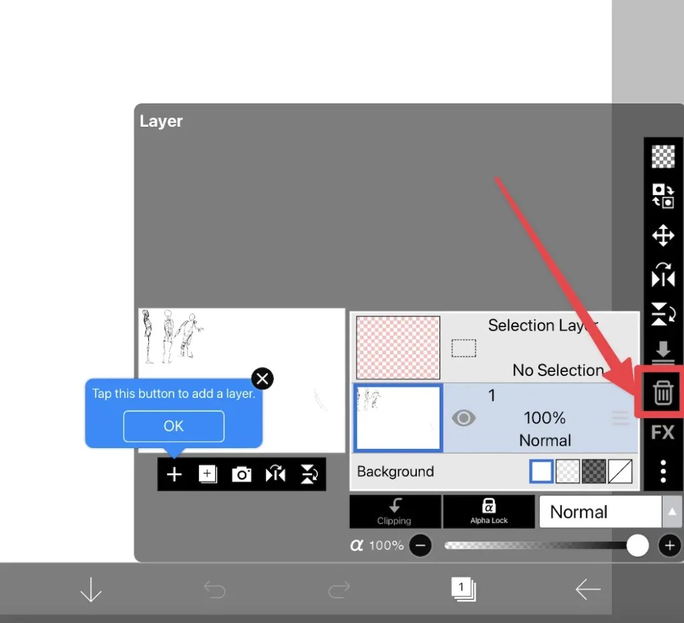Flip the layer horizontally from the bottom toolbar

[x=275, y=474]
